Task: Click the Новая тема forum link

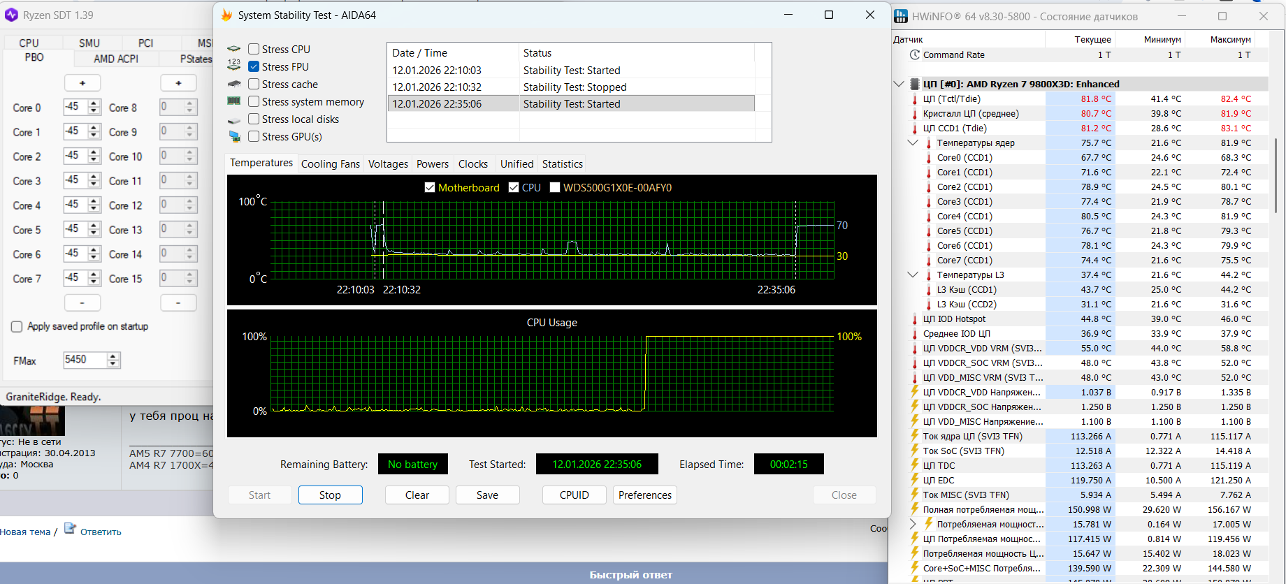Action: [25, 532]
